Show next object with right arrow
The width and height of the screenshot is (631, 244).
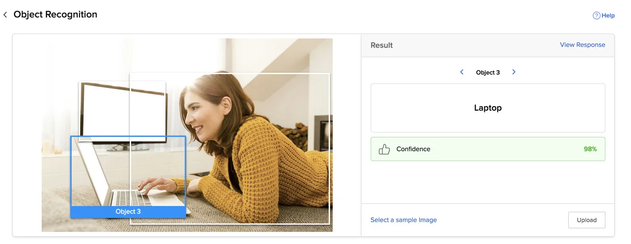514,72
